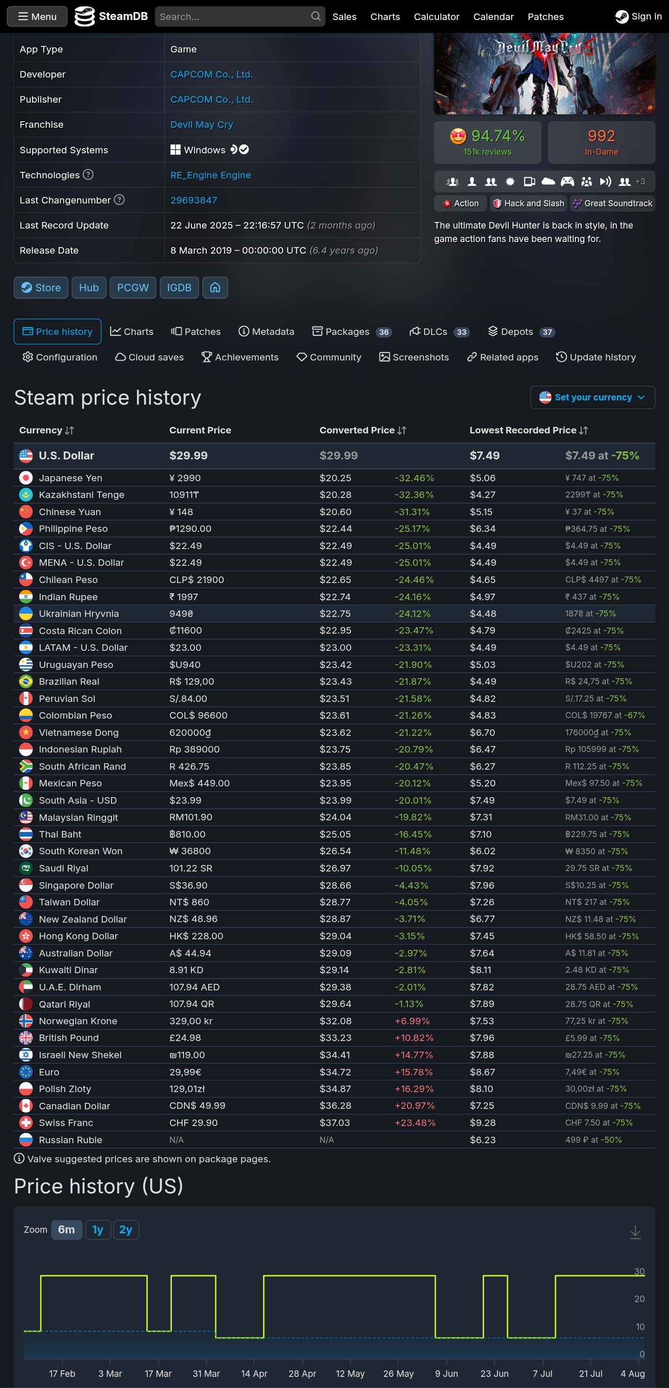Click the Steam Deck verified icon

pyautogui.click(x=239, y=149)
